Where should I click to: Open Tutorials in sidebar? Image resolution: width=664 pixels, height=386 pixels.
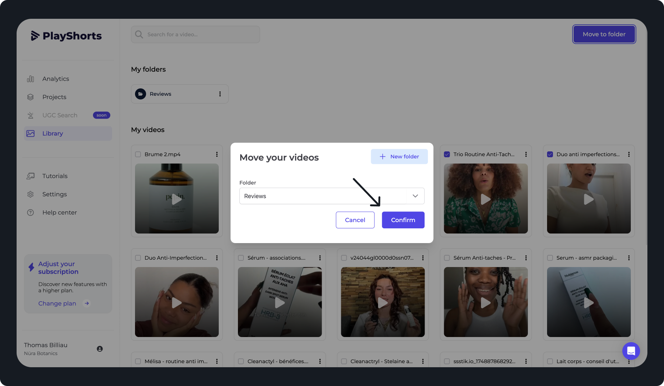pos(68,176)
